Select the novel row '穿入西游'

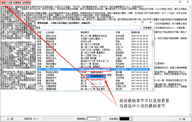93,66
